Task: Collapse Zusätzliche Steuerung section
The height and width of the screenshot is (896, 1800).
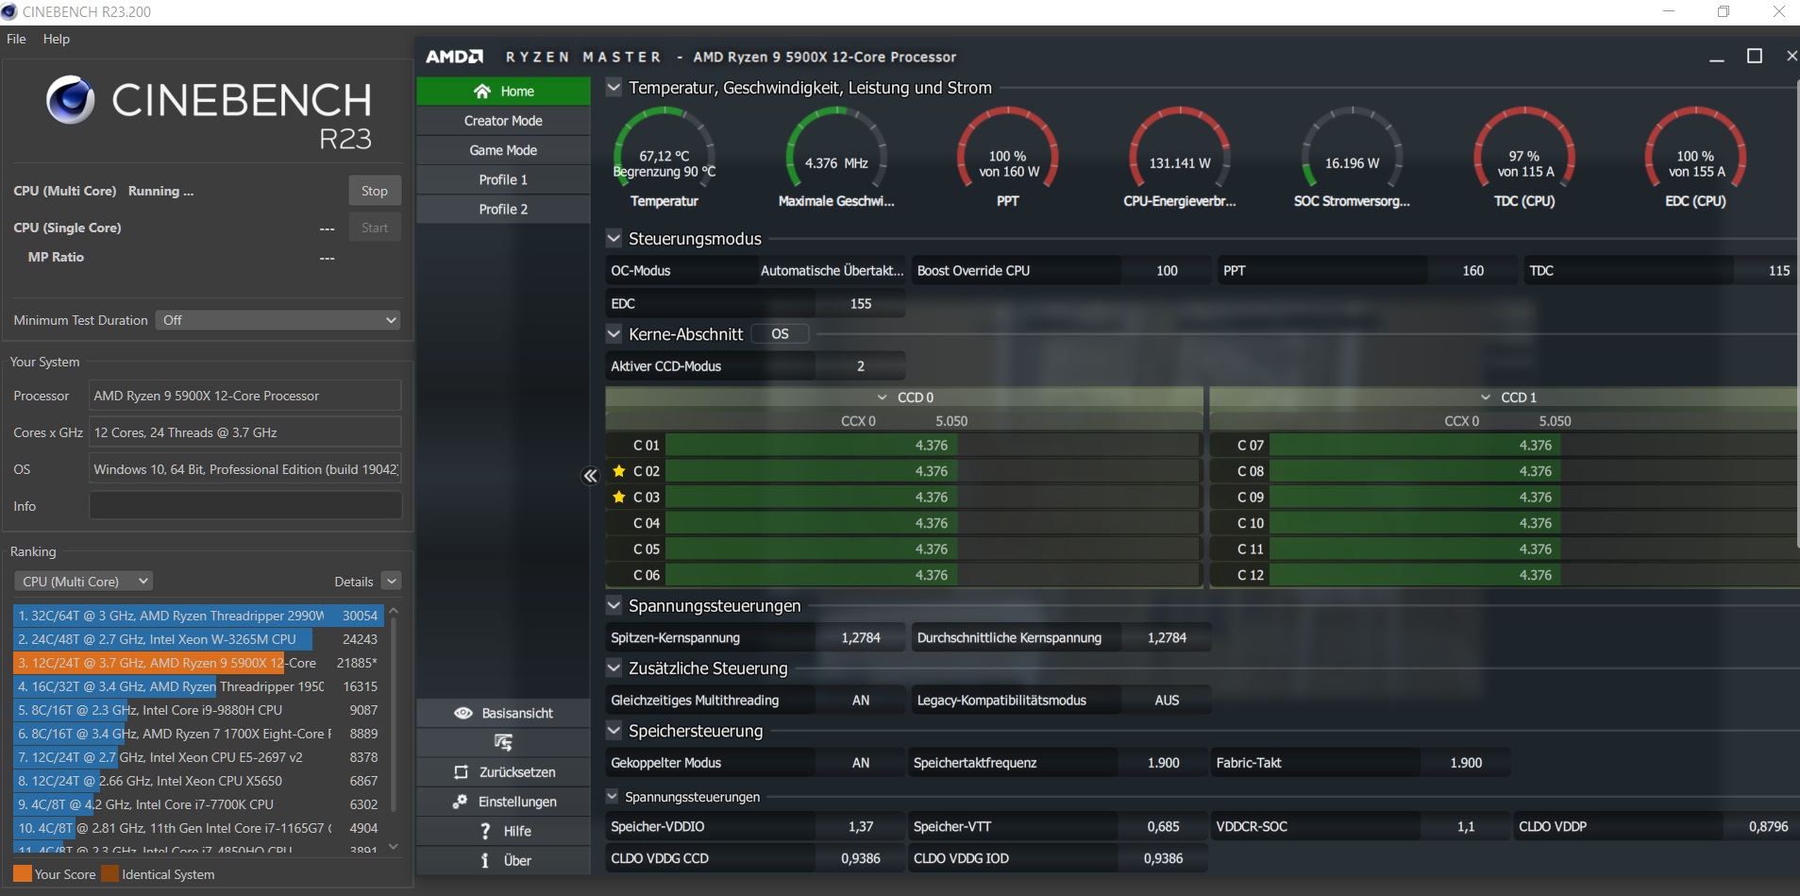Action: [x=614, y=668]
